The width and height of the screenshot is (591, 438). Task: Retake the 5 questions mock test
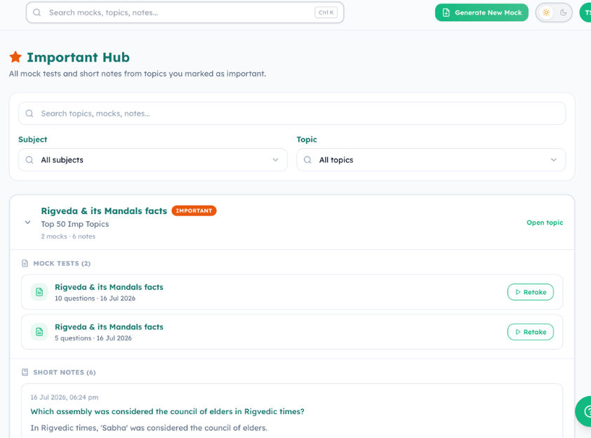click(531, 332)
